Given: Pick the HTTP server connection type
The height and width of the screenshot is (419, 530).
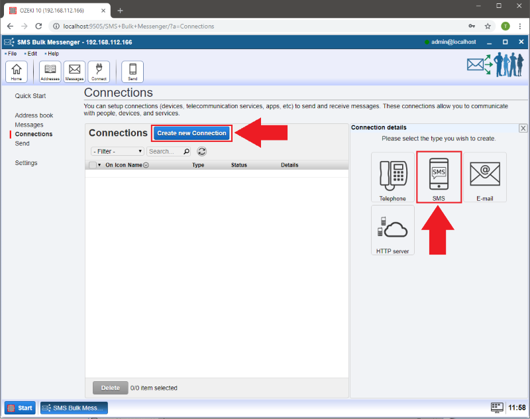Looking at the screenshot, I should [393, 229].
